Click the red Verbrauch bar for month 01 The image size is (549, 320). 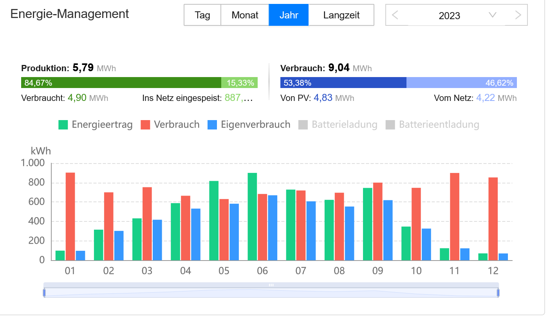tap(70, 217)
